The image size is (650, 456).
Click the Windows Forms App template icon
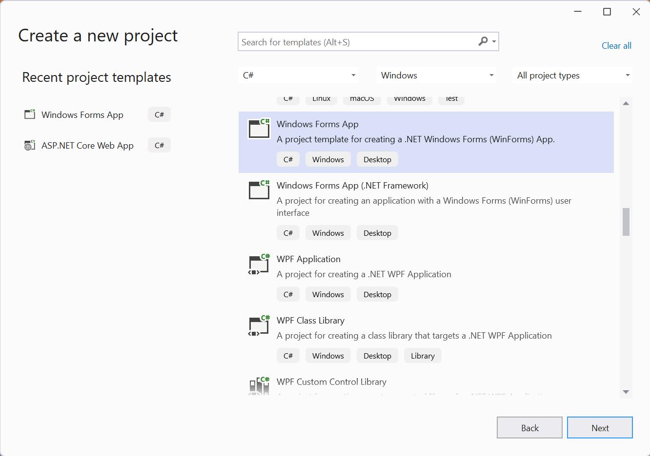click(259, 129)
